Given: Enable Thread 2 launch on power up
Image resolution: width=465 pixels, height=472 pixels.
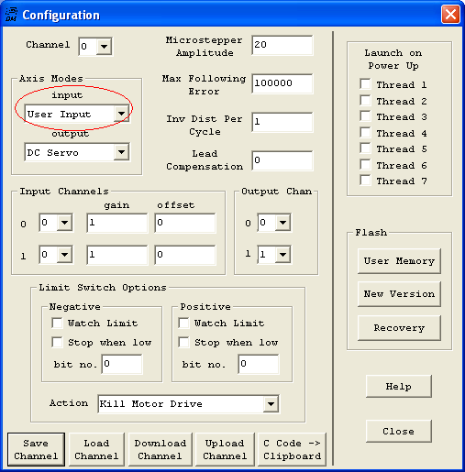Looking at the screenshot, I should [x=365, y=100].
